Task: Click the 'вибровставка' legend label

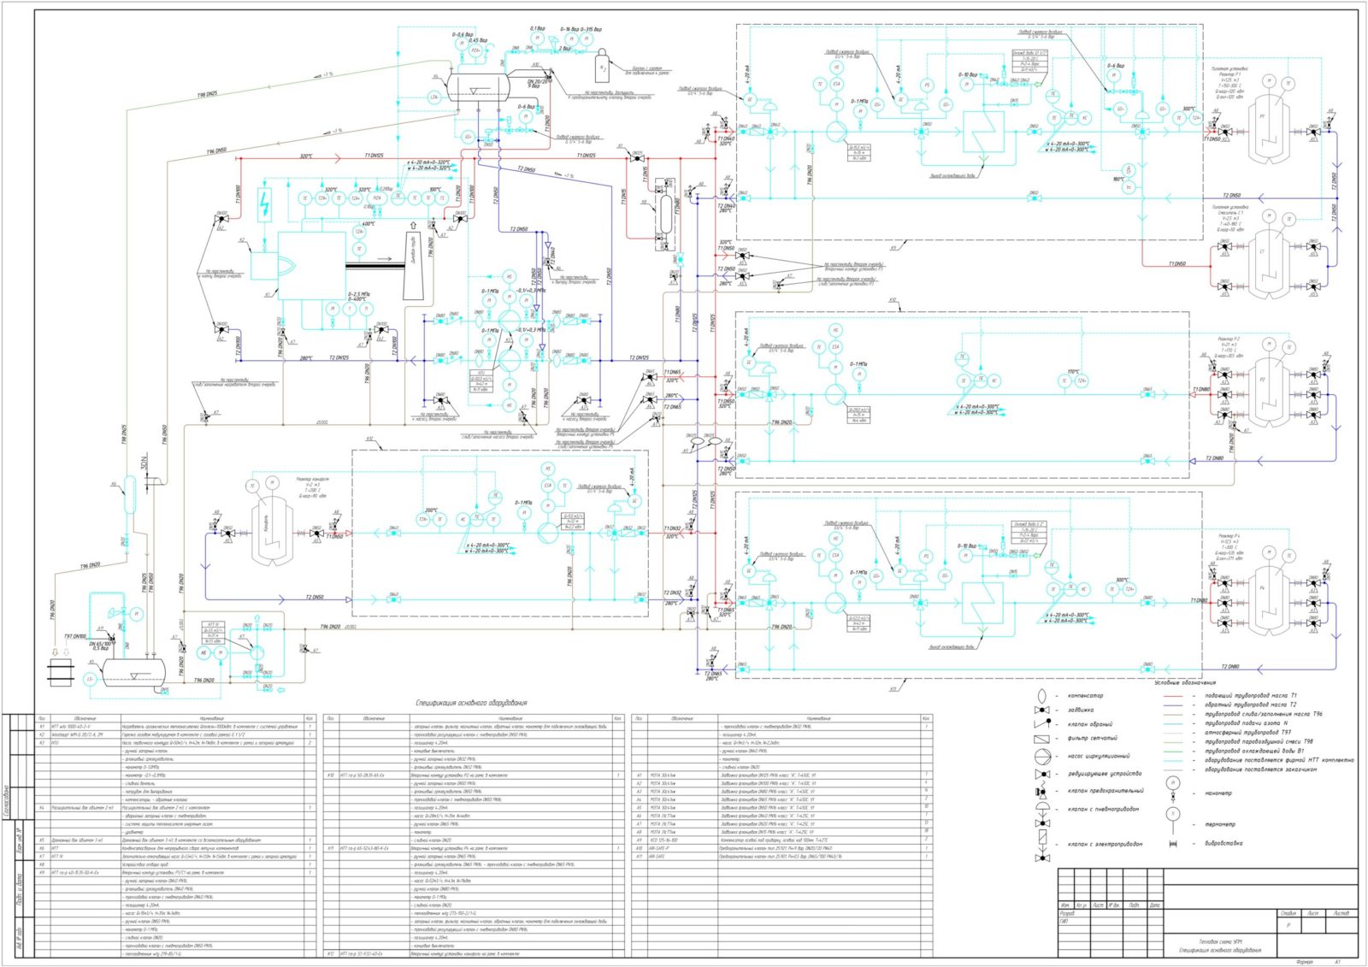Action: (1224, 843)
